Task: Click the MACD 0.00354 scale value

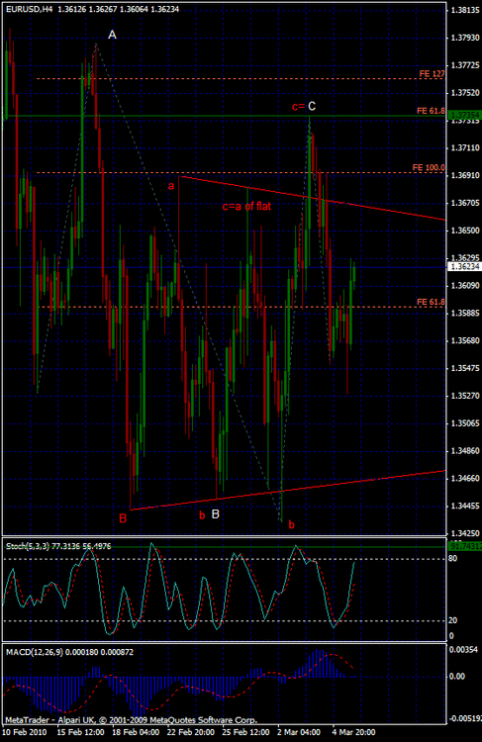Action: coord(463,650)
